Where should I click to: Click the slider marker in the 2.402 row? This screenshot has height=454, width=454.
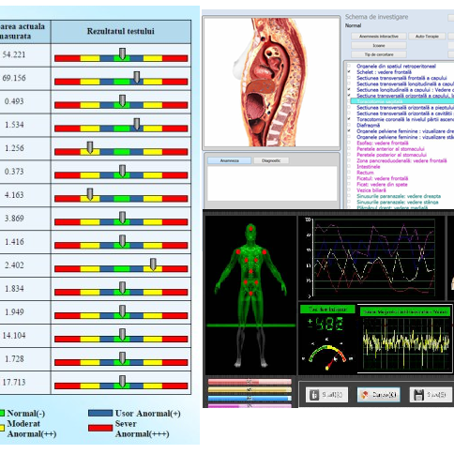[x=153, y=265]
